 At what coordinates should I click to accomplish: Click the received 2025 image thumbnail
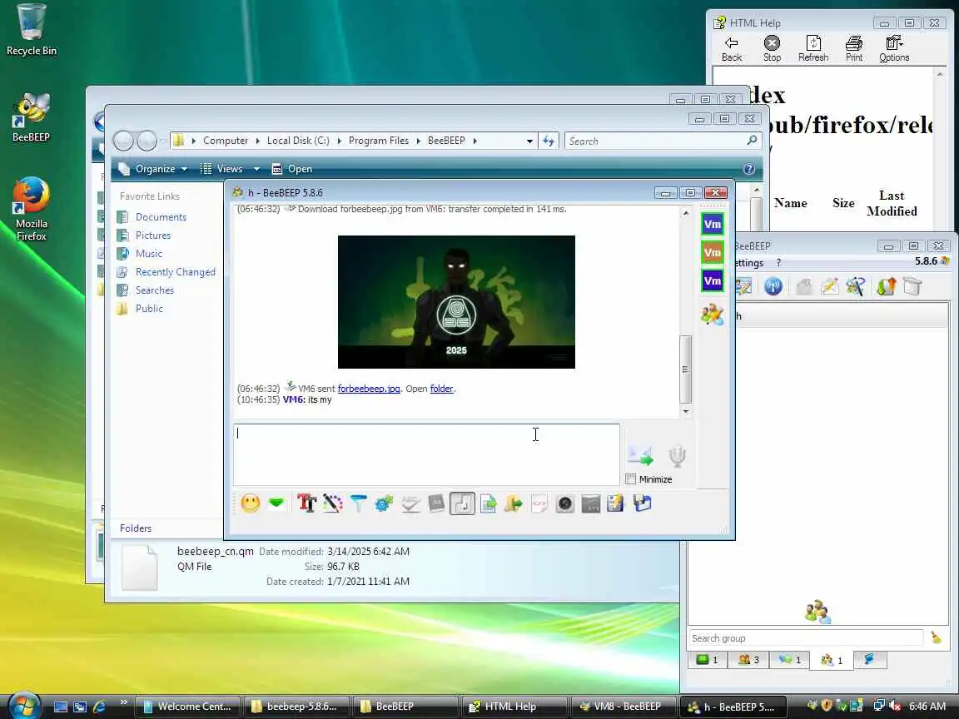coord(456,302)
